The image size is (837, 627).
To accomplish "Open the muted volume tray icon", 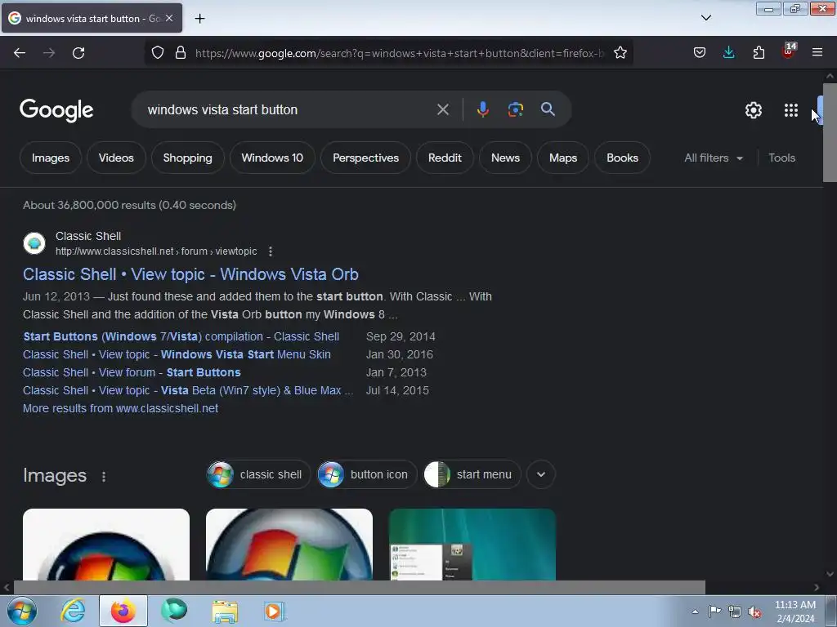I will coord(754,612).
